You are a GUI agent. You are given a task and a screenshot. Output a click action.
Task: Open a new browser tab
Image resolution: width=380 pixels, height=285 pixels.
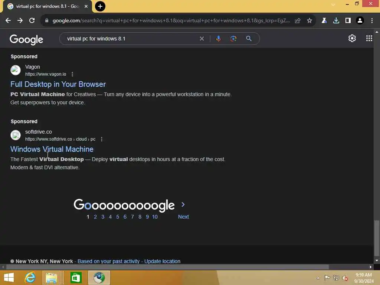click(100, 6)
